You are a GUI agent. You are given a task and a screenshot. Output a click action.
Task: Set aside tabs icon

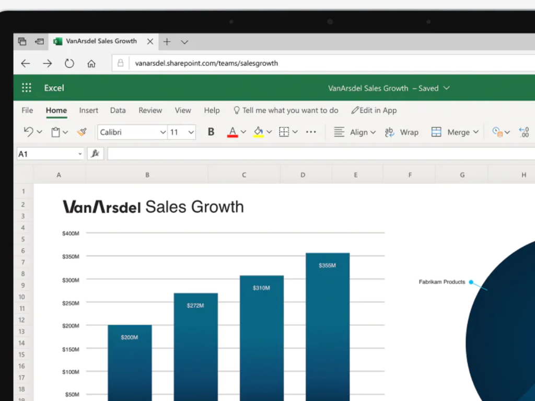click(39, 42)
